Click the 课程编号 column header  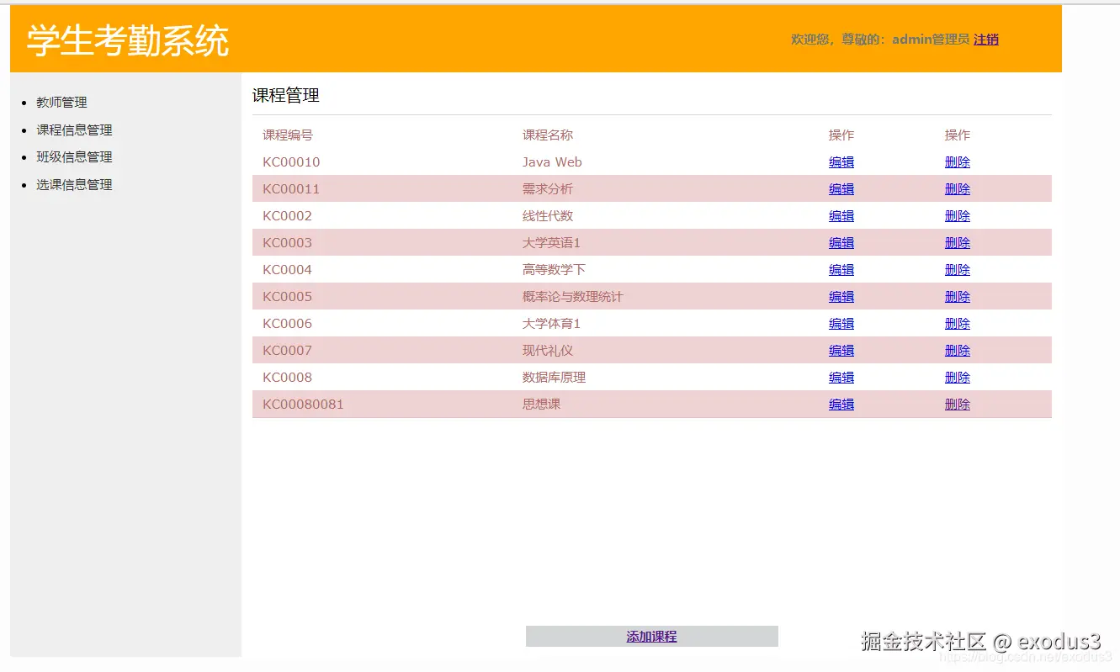288,135
